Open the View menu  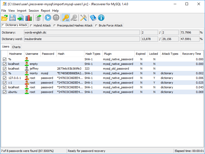(x=11, y=11)
